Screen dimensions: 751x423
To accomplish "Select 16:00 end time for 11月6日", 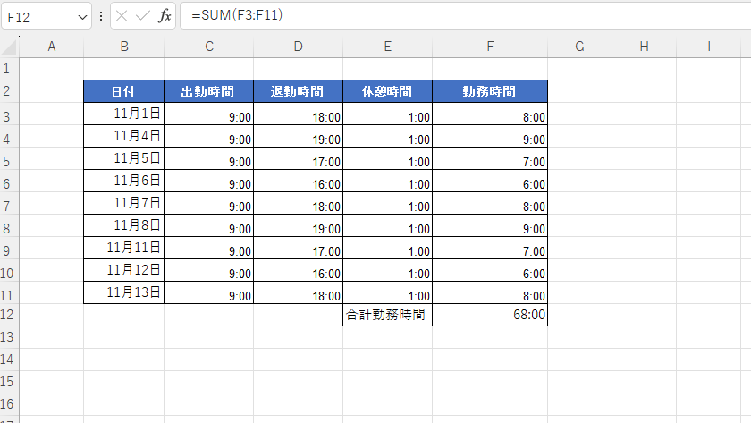I will 298,181.
